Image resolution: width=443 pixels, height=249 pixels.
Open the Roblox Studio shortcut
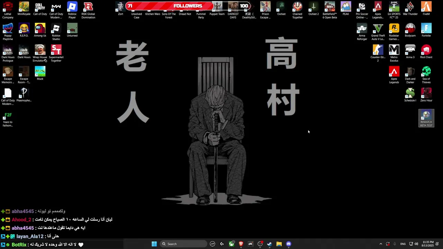coord(56,32)
